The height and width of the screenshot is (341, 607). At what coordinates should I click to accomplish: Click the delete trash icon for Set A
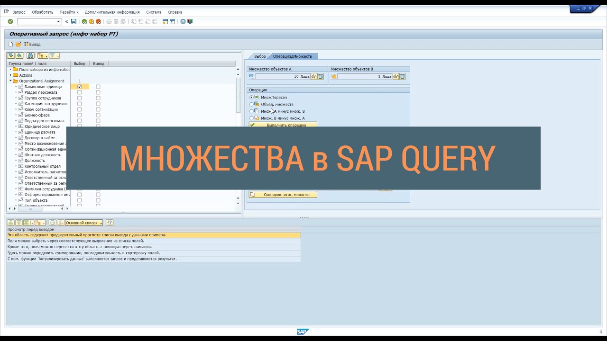(x=321, y=76)
